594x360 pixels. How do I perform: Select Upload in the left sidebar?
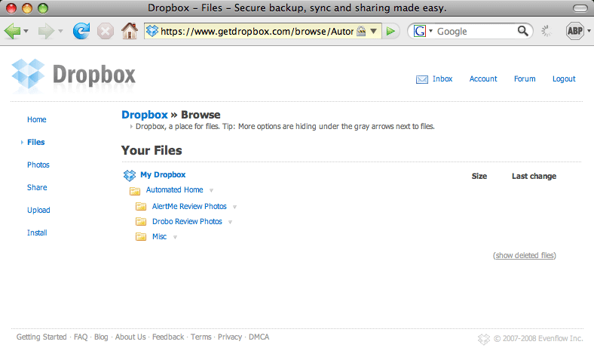coord(38,211)
